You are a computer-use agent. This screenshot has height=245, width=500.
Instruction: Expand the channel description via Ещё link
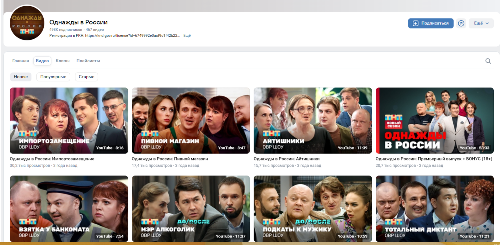coord(187,36)
